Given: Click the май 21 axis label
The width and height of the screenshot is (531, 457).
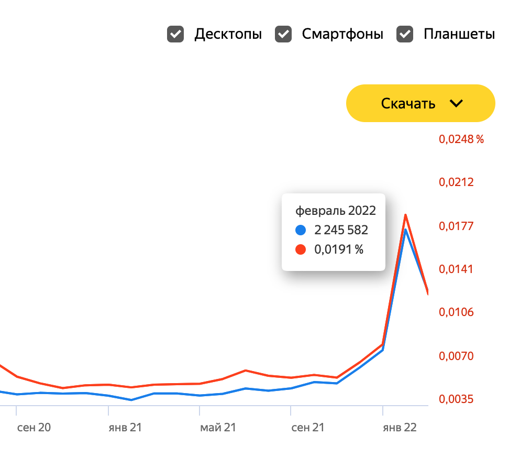Looking at the screenshot, I should 218,428.
